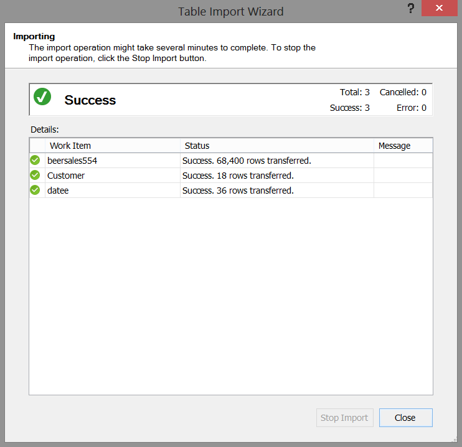The width and height of the screenshot is (462, 447).
Task: Click the 68,400 rows transferred status
Action: point(247,161)
